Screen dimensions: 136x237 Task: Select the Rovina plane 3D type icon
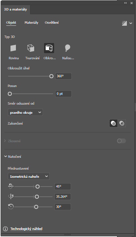pyautogui.click(x=13, y=48)
